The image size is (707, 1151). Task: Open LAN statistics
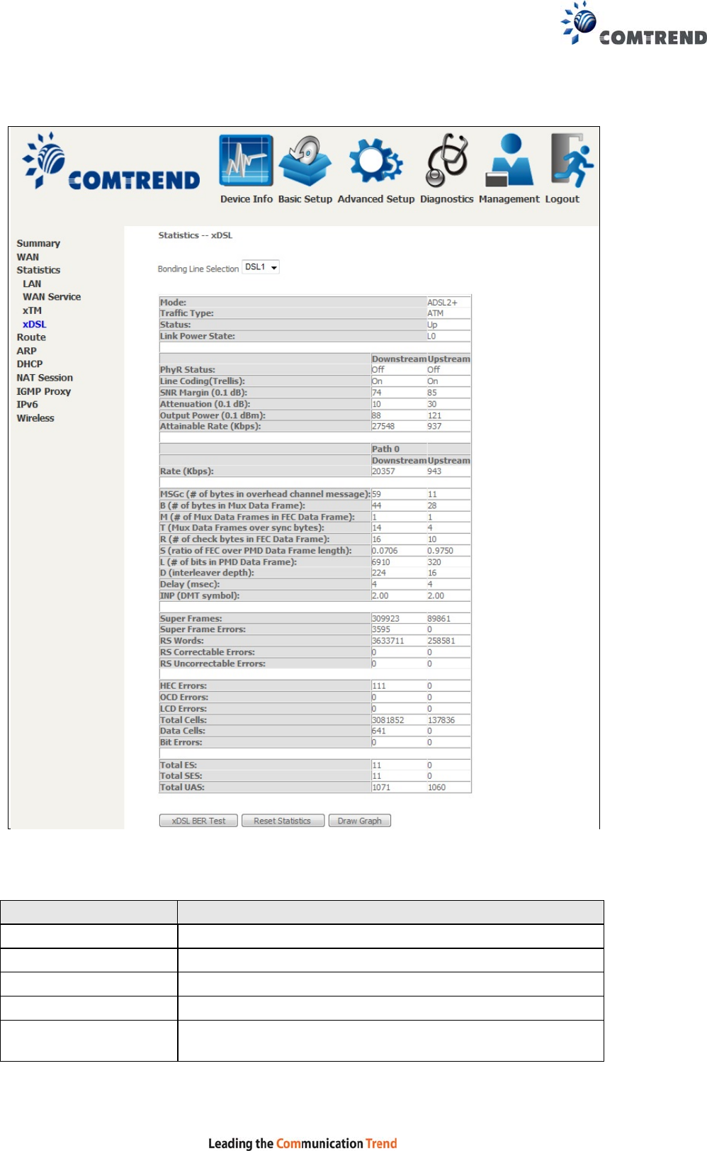[x=32, y=283]
